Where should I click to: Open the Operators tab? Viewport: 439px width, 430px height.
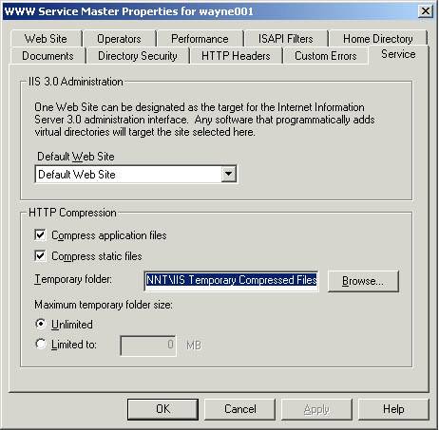pyautogui.click(x=119, y=39)
